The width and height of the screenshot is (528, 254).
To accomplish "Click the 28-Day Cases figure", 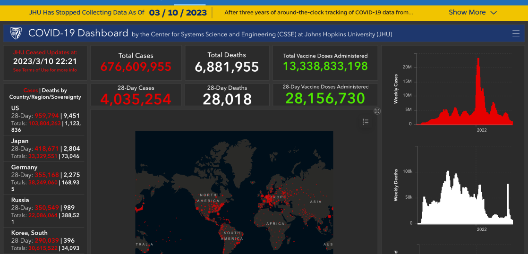I will click(136, 99).
